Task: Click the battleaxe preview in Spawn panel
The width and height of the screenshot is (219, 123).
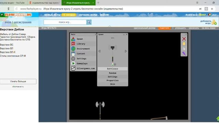Action: pyautogui.click(x=113, y=54)
